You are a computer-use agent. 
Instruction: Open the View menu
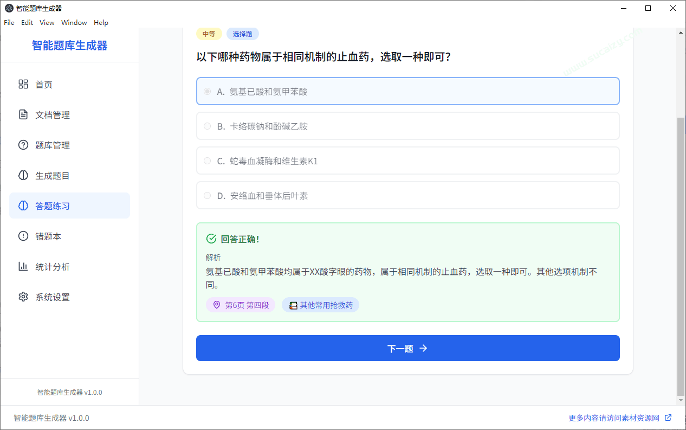(47, 22)
